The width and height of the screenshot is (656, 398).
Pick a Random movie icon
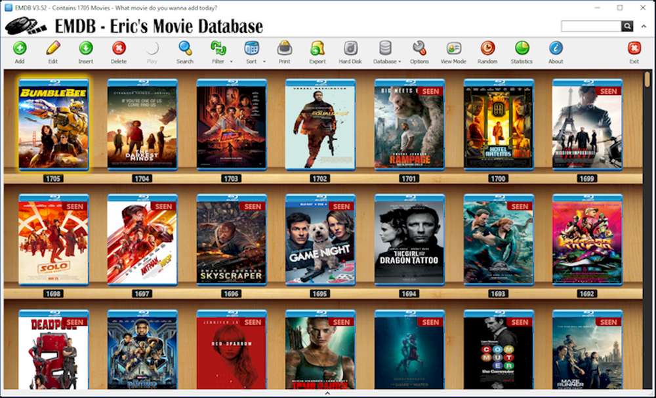[487, 48]
